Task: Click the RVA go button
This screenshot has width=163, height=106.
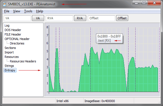Action: coord(80,18)
